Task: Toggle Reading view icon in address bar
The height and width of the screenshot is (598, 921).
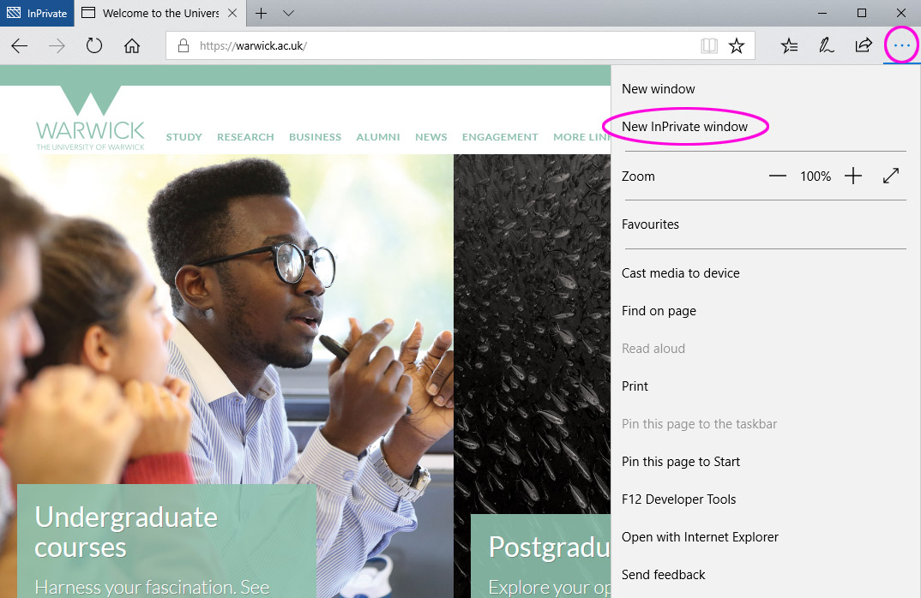Action: [x=709, y=45]
